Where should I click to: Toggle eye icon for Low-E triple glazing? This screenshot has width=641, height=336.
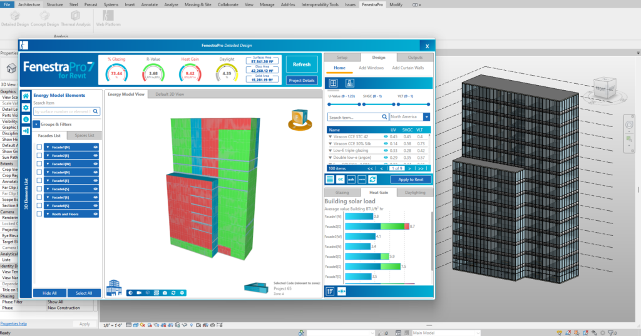[x=386, y=150]
